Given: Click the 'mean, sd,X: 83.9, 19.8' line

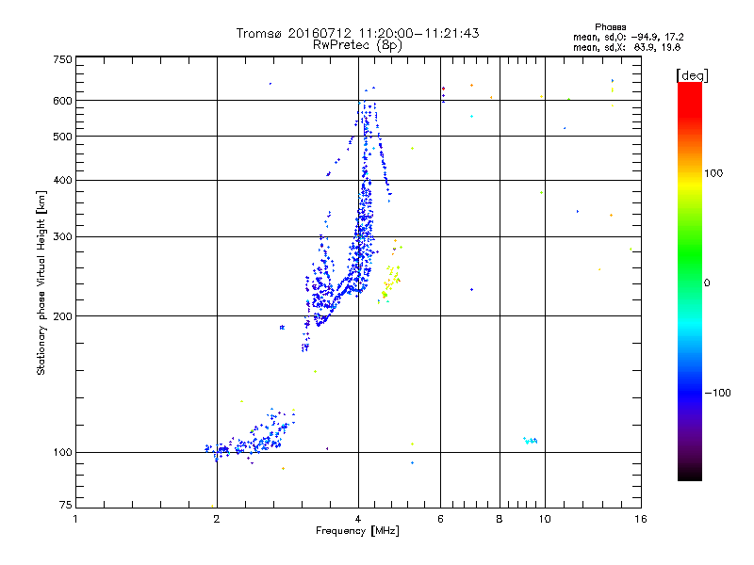Looking at the screenshot, I should pyautogui.click(x=627, y=47).
